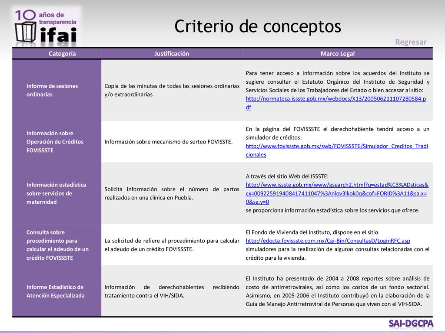Click 'simuladores para la realización' sentence
Image resolution: width=445 pixels, height=333 pixels.
(x=337, y=253)
